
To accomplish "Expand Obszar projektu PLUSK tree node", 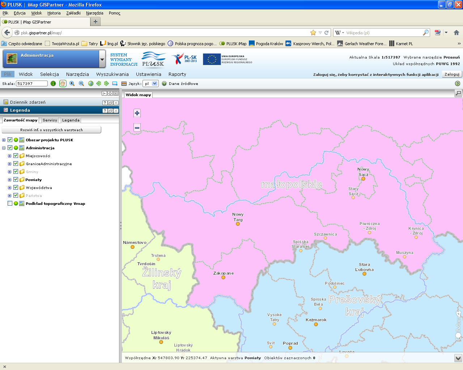I will (x=4, y=140).
